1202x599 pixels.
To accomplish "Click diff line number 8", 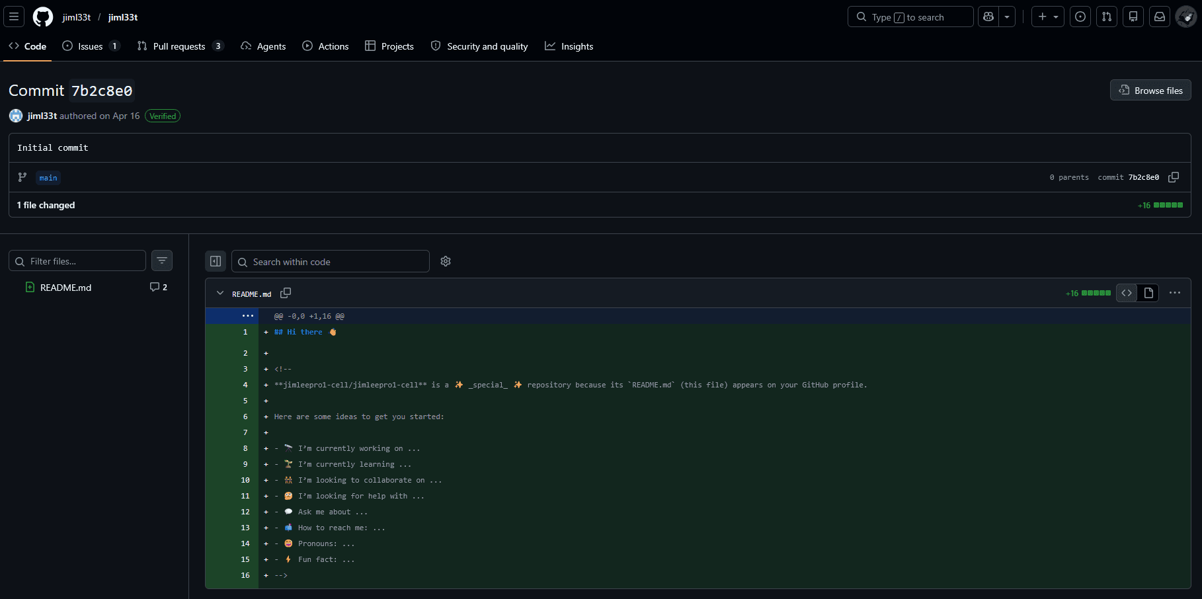I will [x=245, y=448].
